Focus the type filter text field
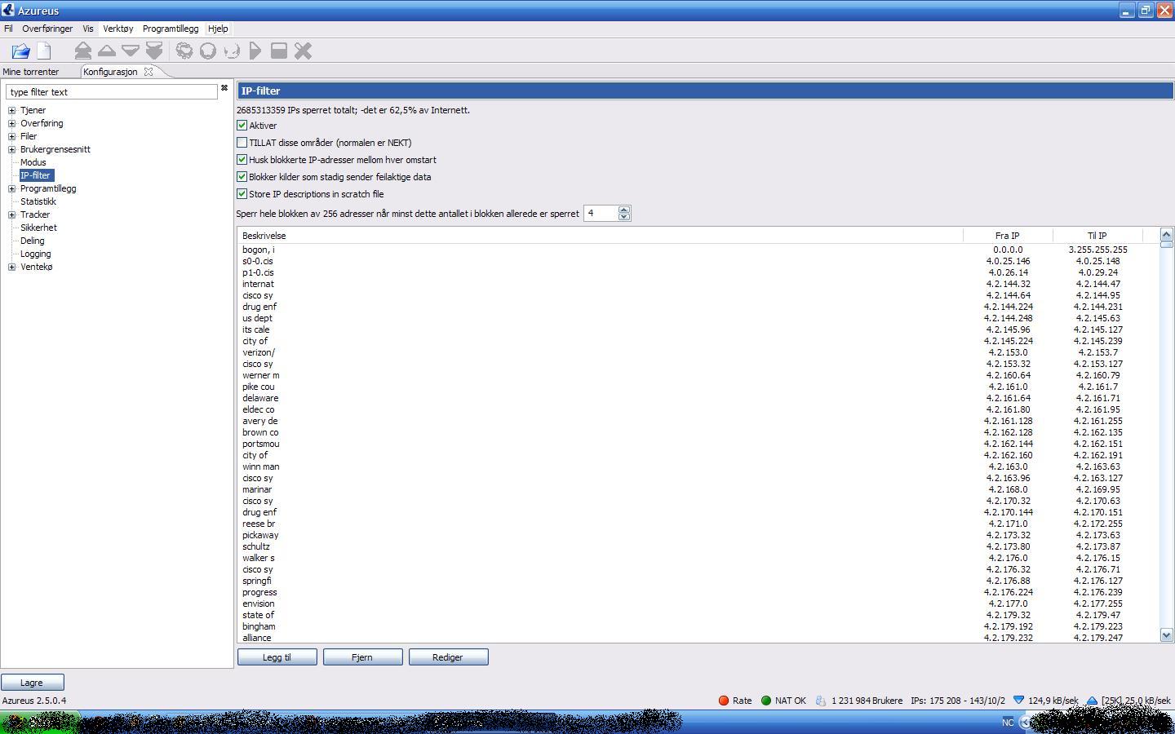The image size is (1175, 734). [112, 92]
